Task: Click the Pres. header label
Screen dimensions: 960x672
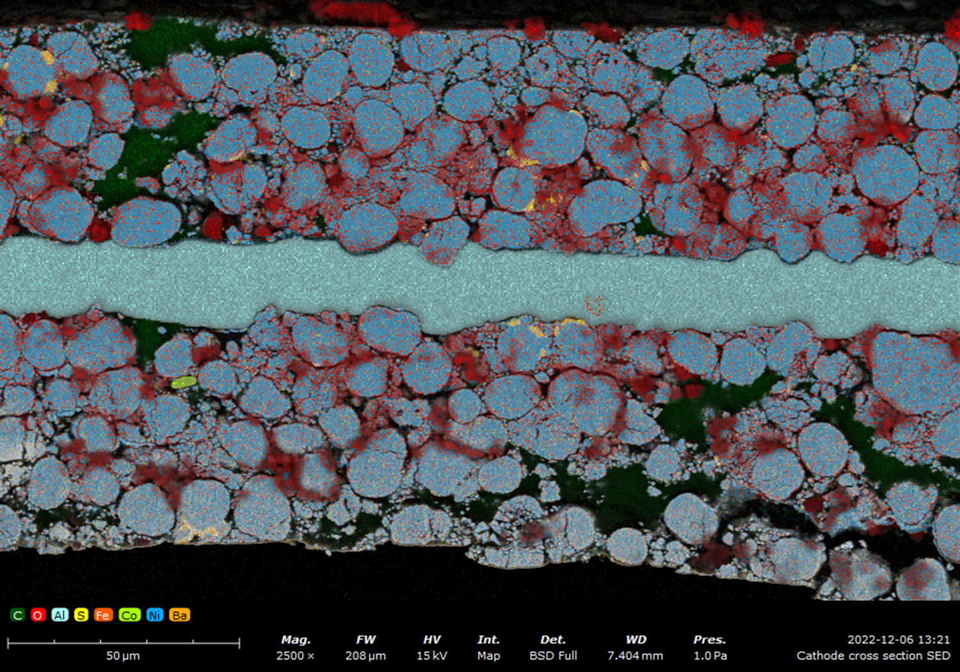Action: [710, 639]
